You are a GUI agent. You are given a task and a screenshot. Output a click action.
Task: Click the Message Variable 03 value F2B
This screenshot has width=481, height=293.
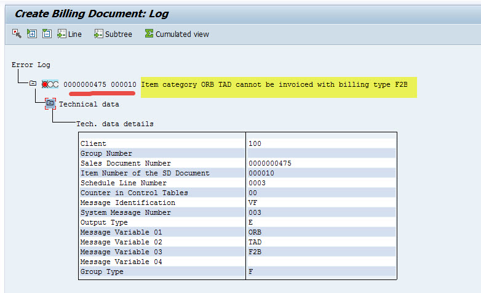[255, 252]
